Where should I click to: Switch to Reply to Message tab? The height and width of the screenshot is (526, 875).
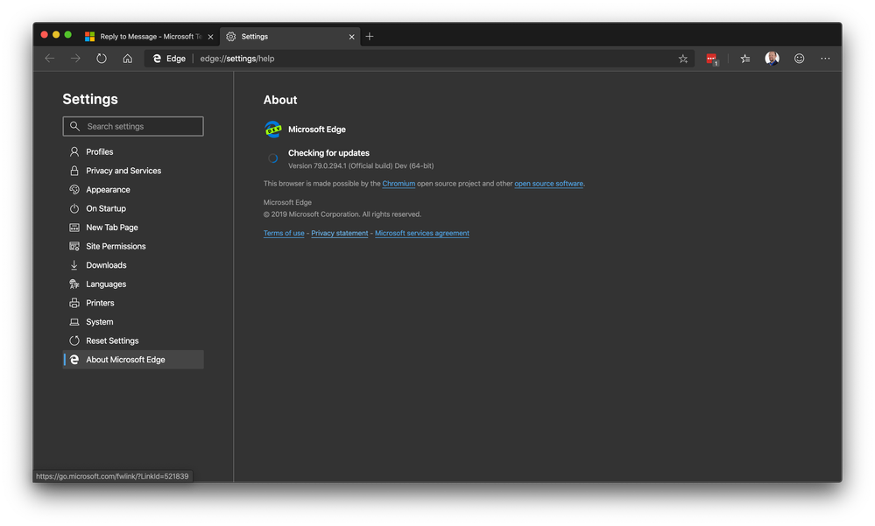[150, 37]
